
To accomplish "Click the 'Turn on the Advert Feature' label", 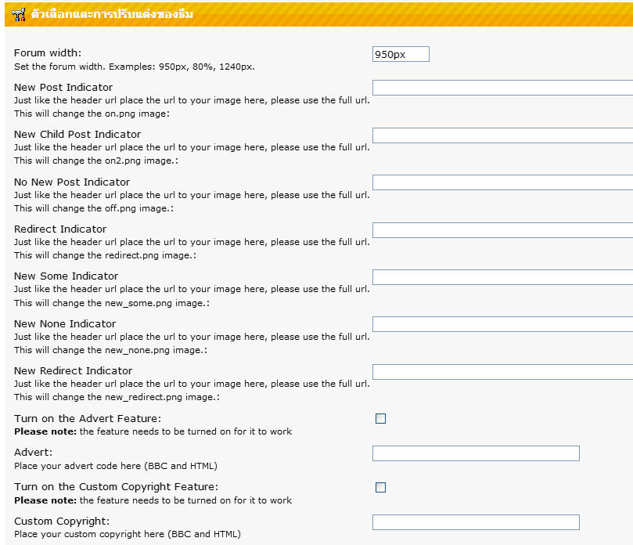I will click(88, 419).
